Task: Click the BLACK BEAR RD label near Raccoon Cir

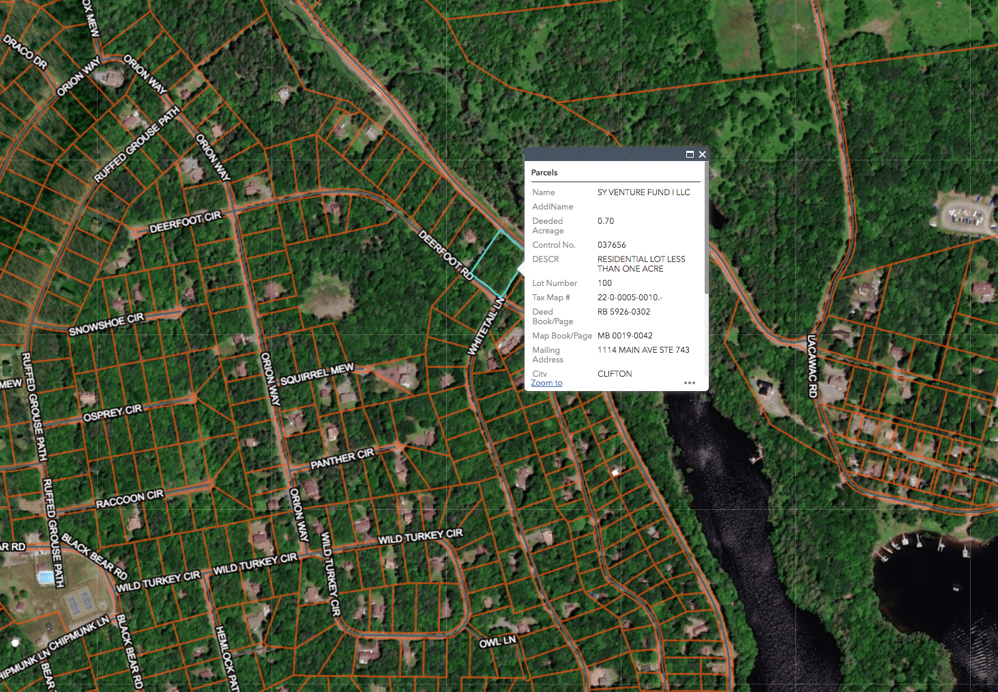Action: pos(94,556)
